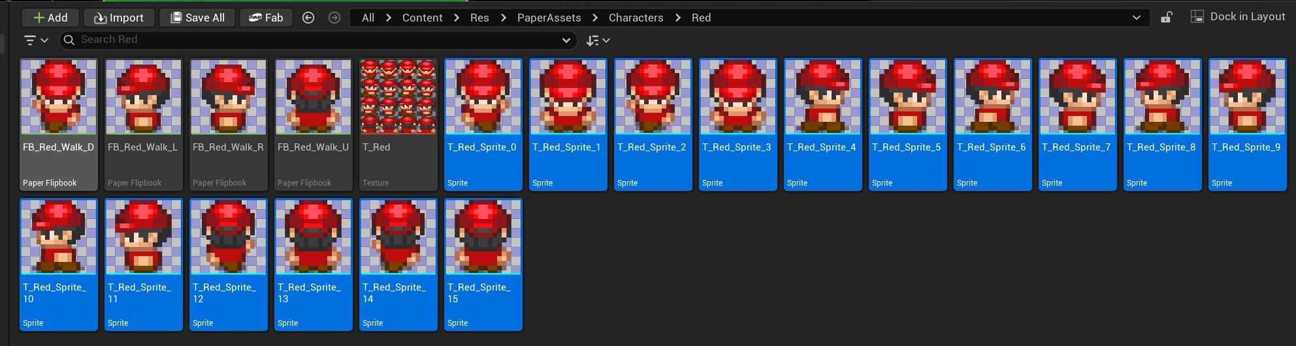The image size is (1296, 346).
Task: Click the Import button
Action: pyautogui.click(x=118, y=18)
